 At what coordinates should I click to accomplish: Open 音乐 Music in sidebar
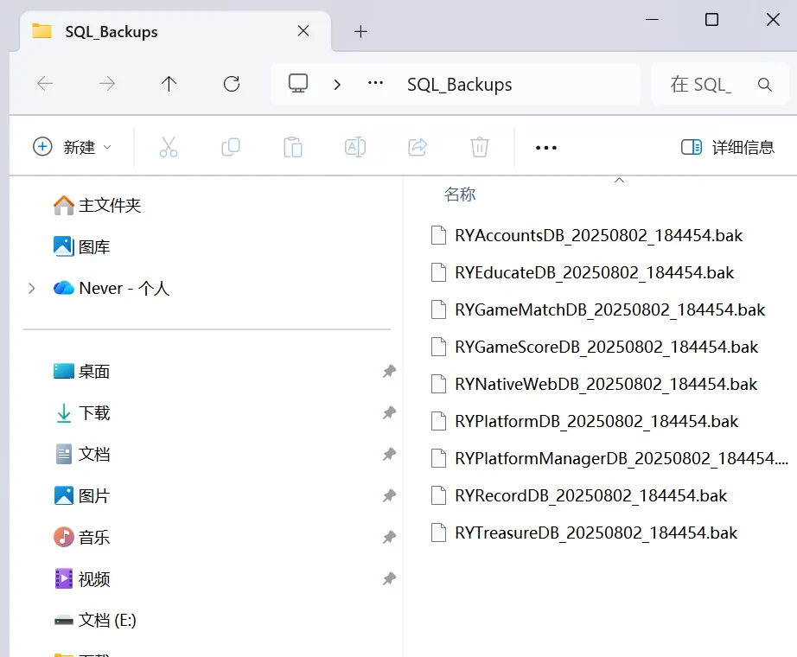[x=82, y=537]
